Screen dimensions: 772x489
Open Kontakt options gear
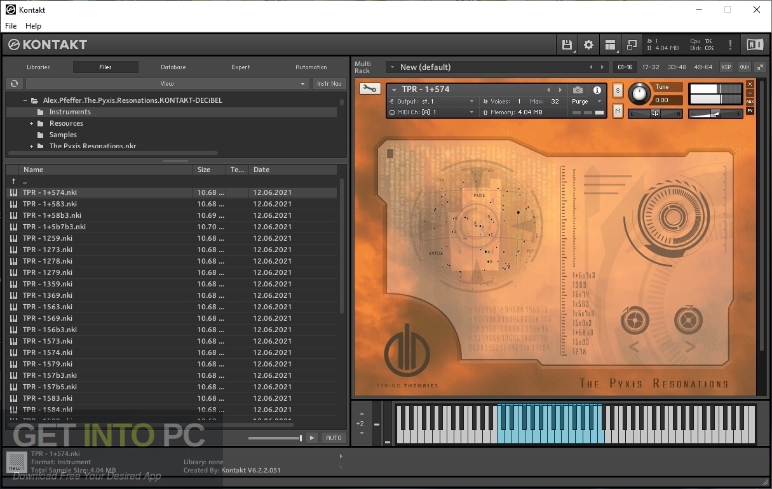(x=588, y=44)
